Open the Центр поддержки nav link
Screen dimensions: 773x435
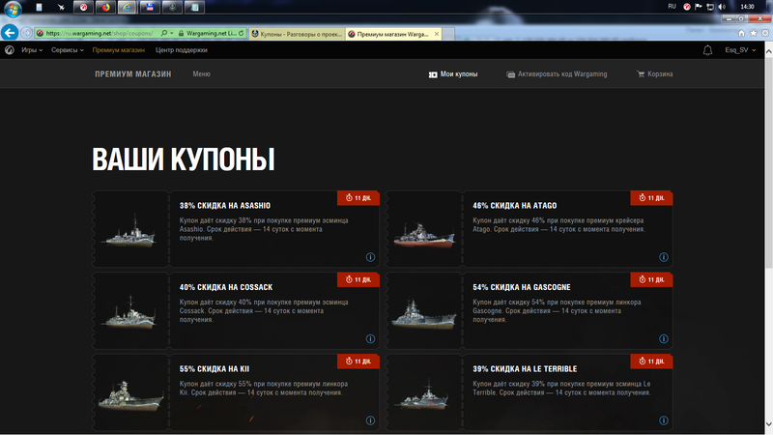coord(182,50)
